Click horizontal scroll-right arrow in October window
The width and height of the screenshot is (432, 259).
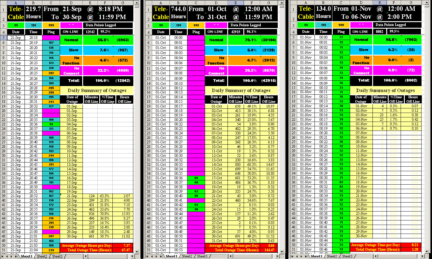pyautogui.click(x=277, y=256)
